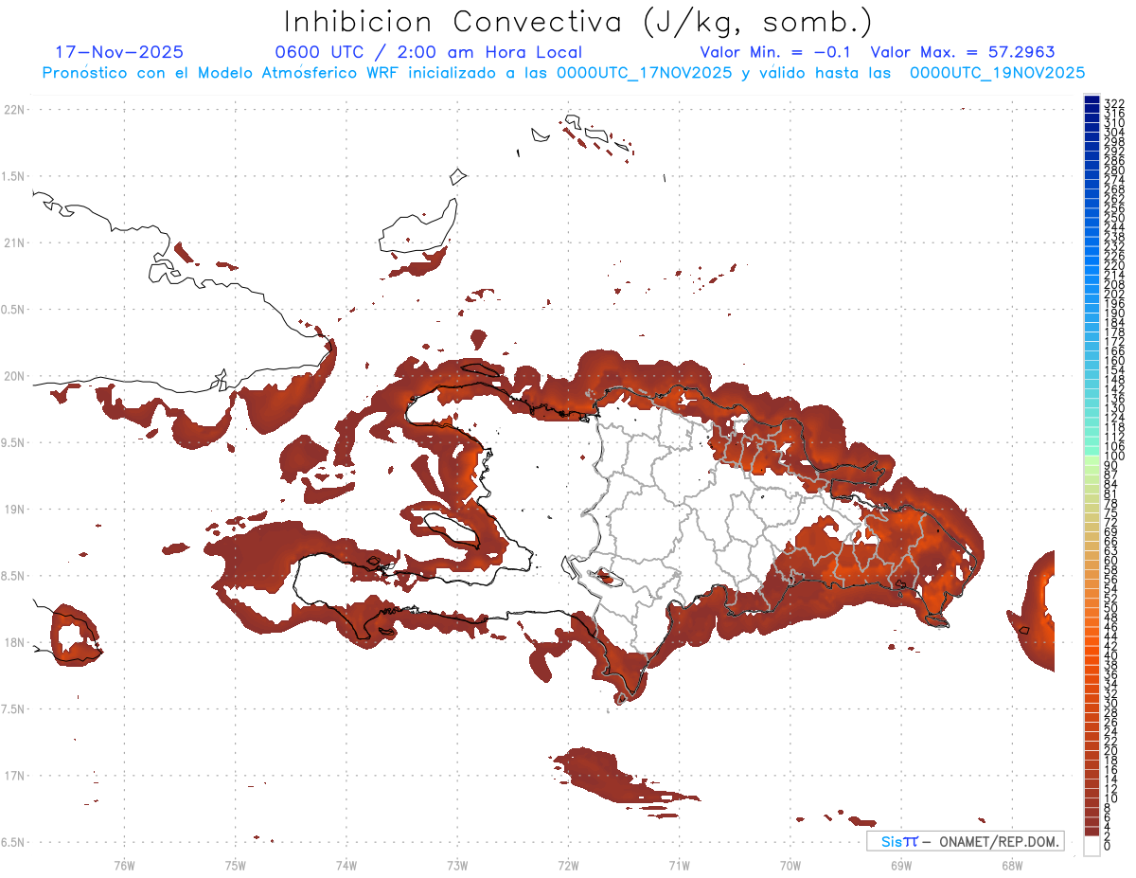1136x878 pixels.
Task: Click the '68W' longitude label
Action: [x=1012, y=865]
